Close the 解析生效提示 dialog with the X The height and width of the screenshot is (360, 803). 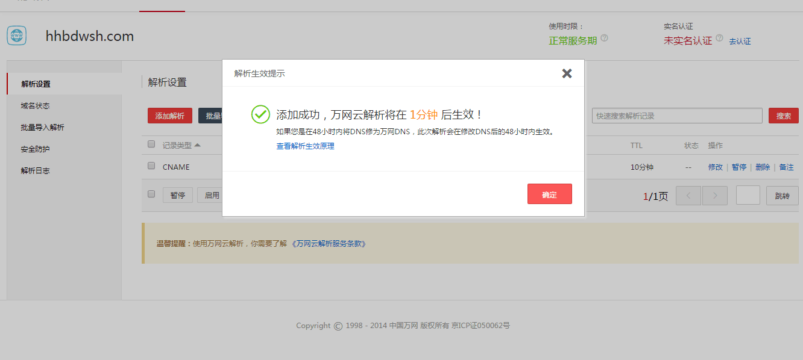point(567,73)
